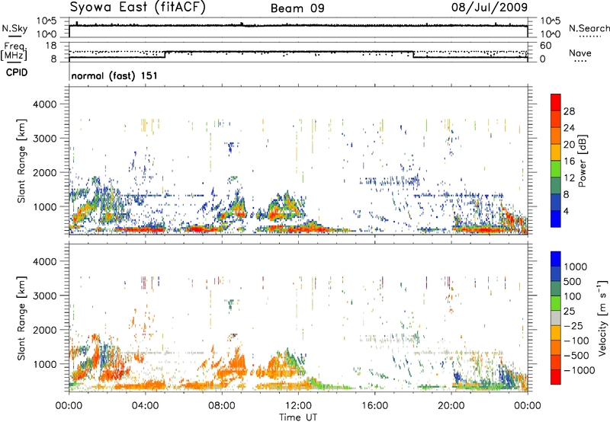Screen dimensions: 610x422
Task: Click the 'Power [dB]' colorbar label
Action: pyautogui.click(x=582, y=161)
